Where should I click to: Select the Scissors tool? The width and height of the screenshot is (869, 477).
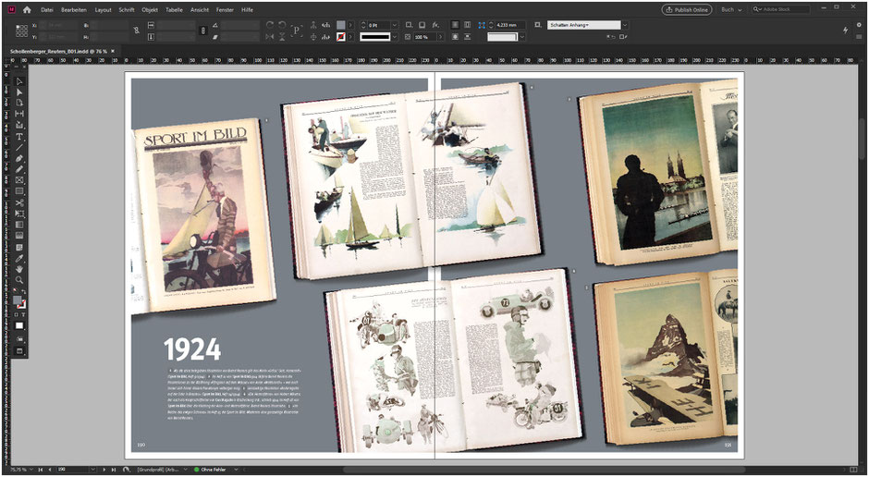coord(19,202)
